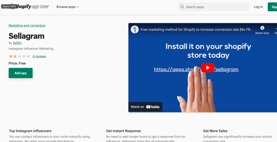Click the Get Instant Response heading
277x142 pixels.
pos(123,131)
